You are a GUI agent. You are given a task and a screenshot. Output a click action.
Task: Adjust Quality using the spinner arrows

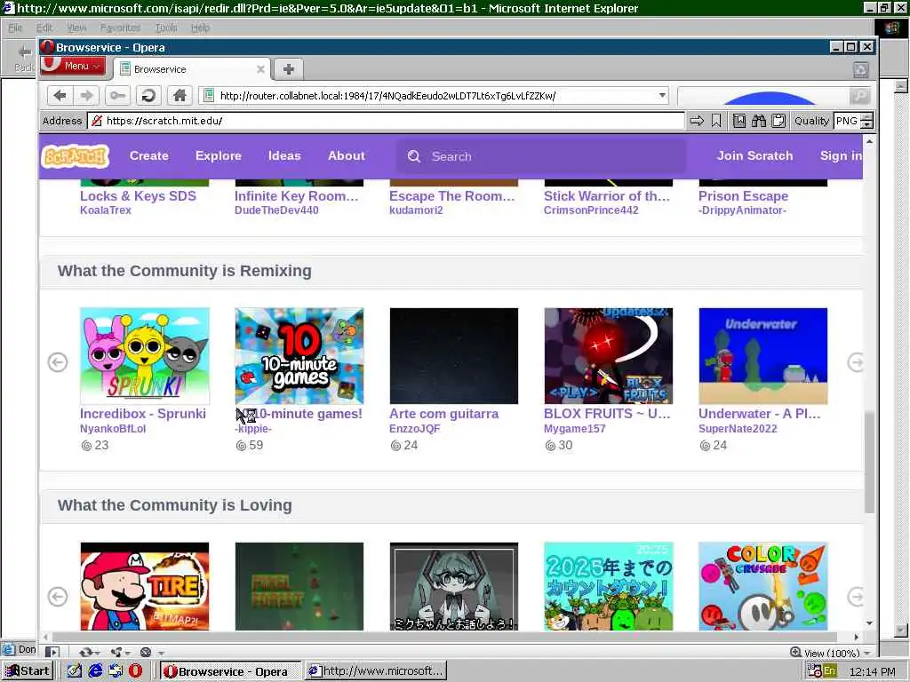coord(867,121)
